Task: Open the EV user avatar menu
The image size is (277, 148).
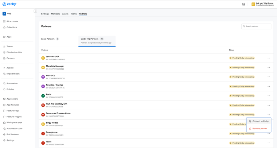Action: pos(253,4)
